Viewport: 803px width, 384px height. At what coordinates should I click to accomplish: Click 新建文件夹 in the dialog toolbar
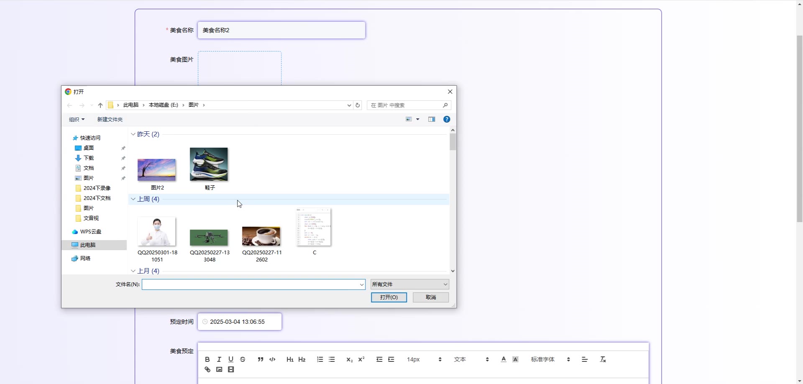point(110,120)
